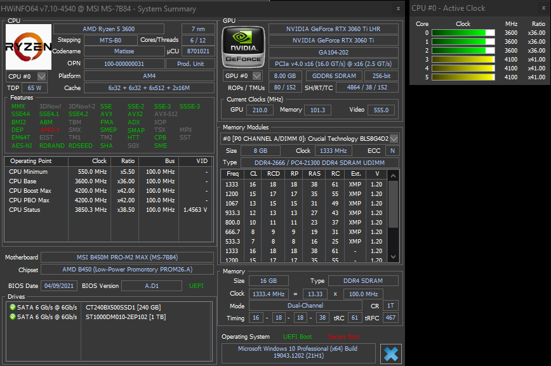
Task: Click the Prod. Unit field
Action: (x=190, y=64)
